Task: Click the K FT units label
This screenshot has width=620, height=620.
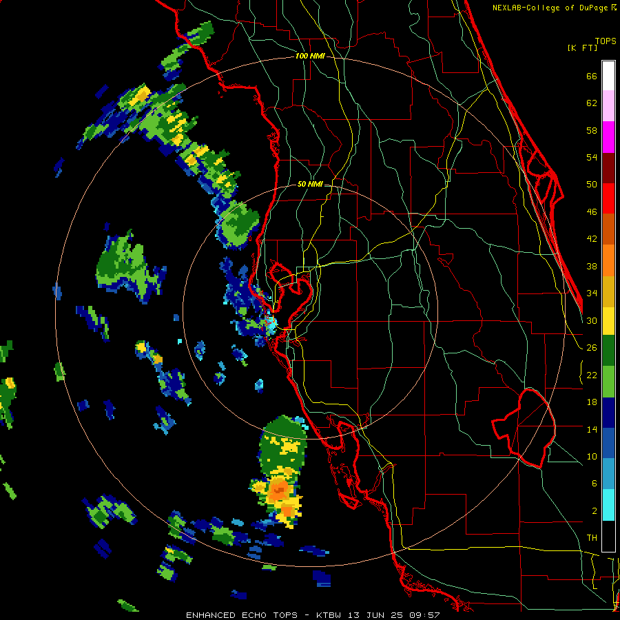Action: 582,48
